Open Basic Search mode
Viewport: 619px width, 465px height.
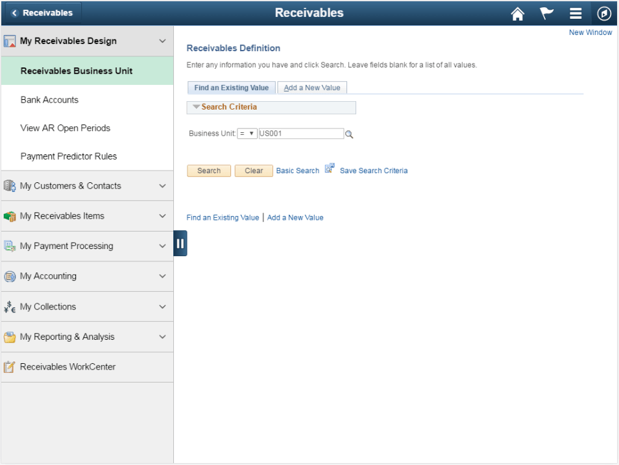pos(297,171)
